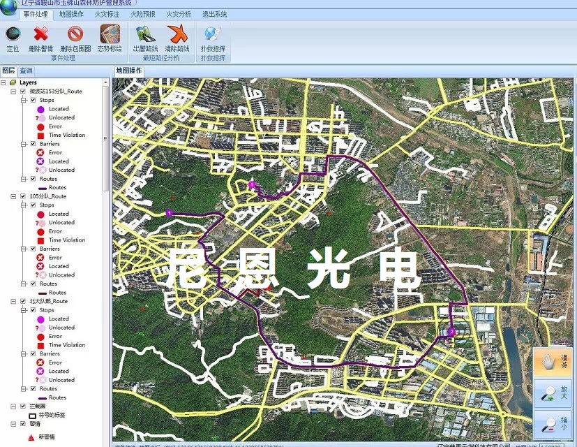Toggle the 北大队部_Route layer checkbox
This screenshot has height=447, width=577.
pyautogui.click(x=23, y=301)
